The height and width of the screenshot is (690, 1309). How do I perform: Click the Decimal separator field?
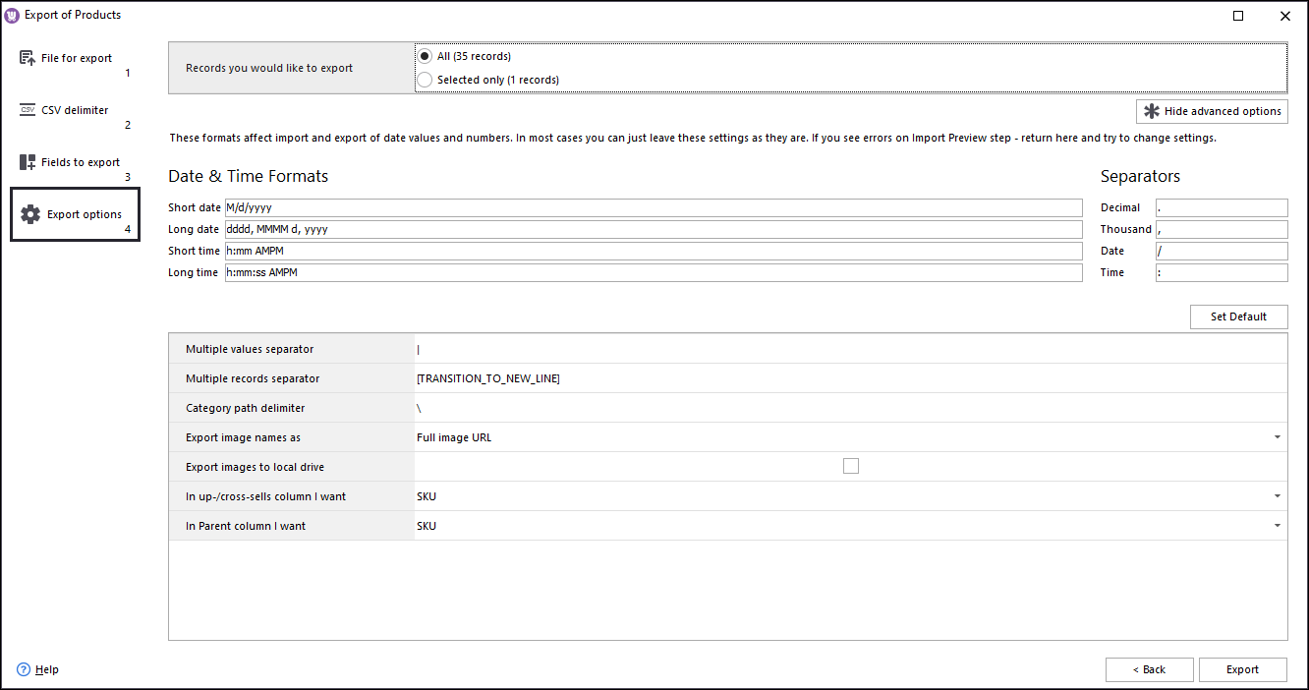1222,207
